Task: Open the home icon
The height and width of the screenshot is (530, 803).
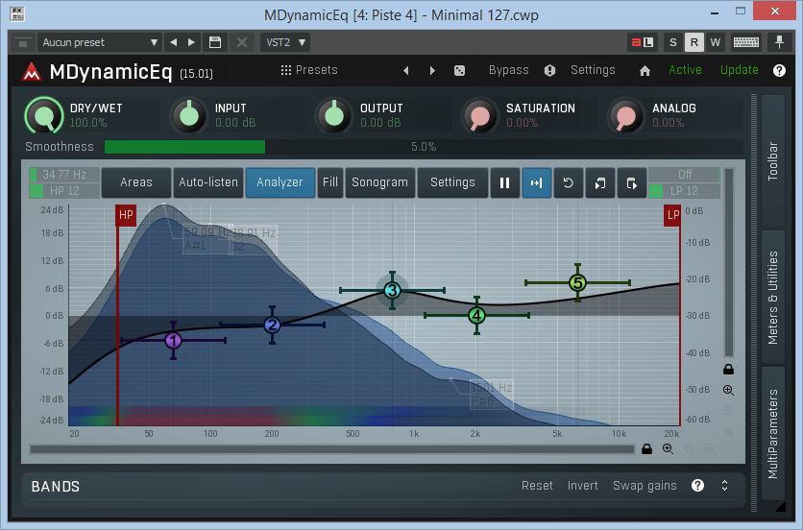Action: pos(645,71)
